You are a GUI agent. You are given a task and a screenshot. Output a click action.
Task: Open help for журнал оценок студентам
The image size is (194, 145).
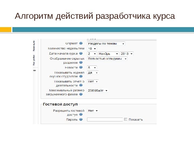click(81, 76)
